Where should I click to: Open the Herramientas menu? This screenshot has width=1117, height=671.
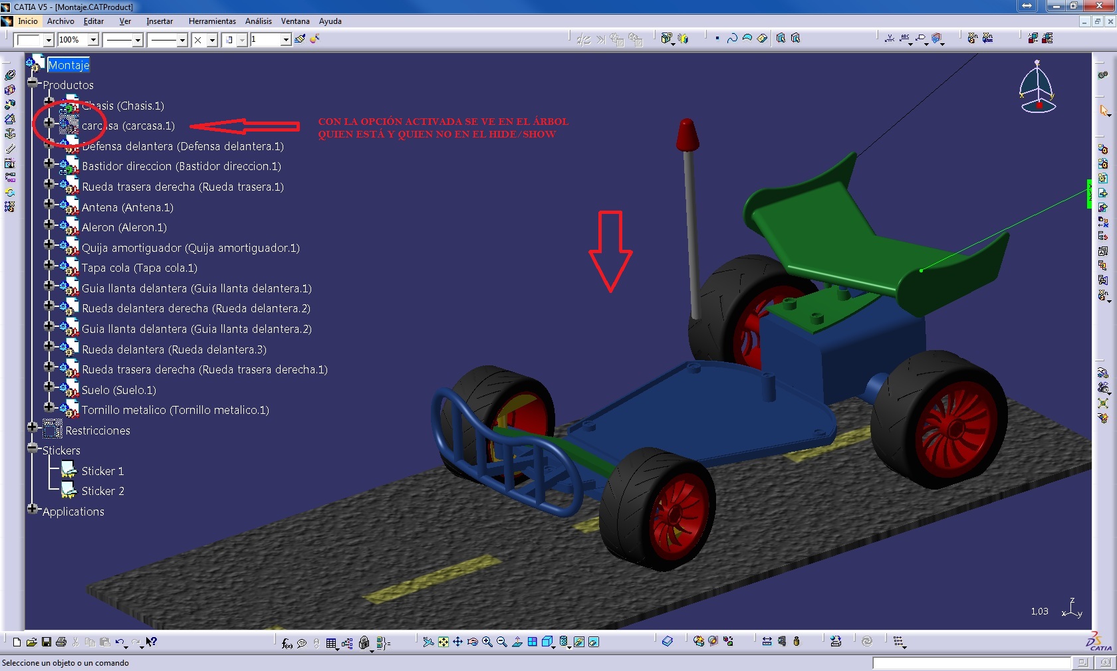212,21
